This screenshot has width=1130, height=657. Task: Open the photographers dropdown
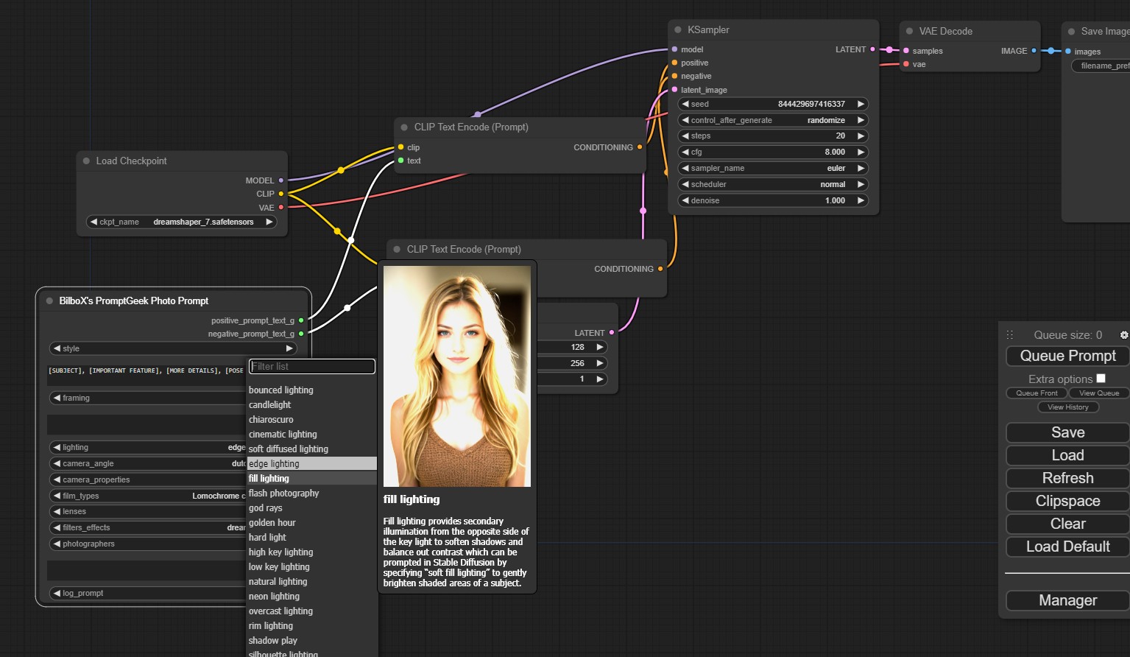click(x=147, y=544)
